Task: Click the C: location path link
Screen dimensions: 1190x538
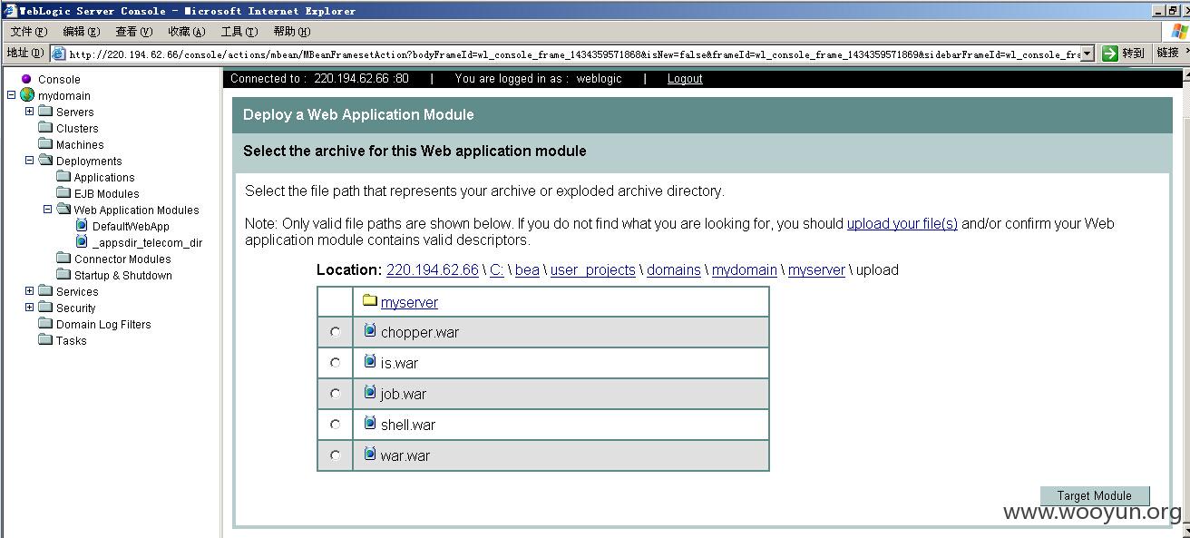Action: 497,269
